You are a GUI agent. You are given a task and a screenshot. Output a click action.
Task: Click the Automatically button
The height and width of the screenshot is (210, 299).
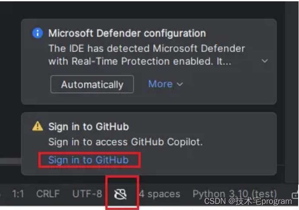[x=92, y=84]
